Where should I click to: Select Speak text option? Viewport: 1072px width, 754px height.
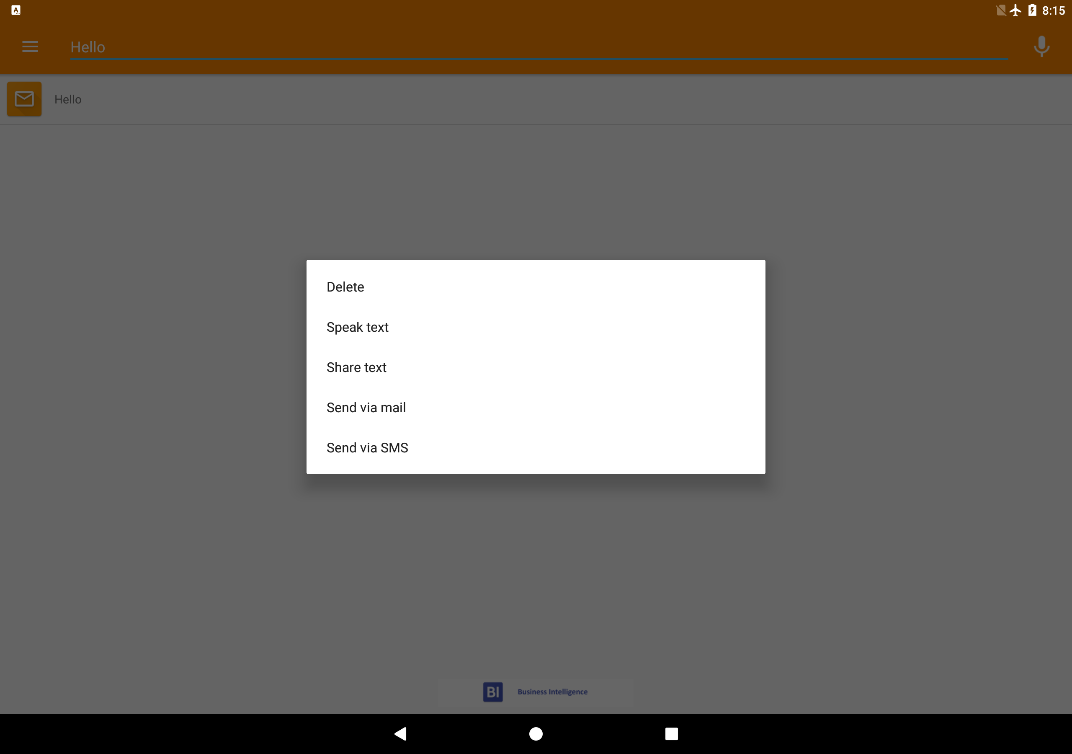[536, 327]
